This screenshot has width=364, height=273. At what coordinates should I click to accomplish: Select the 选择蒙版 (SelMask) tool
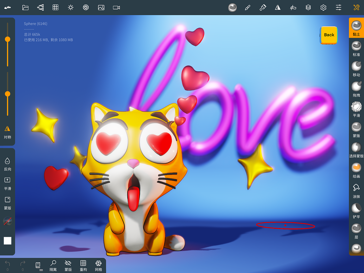click(x=356, y=149)
